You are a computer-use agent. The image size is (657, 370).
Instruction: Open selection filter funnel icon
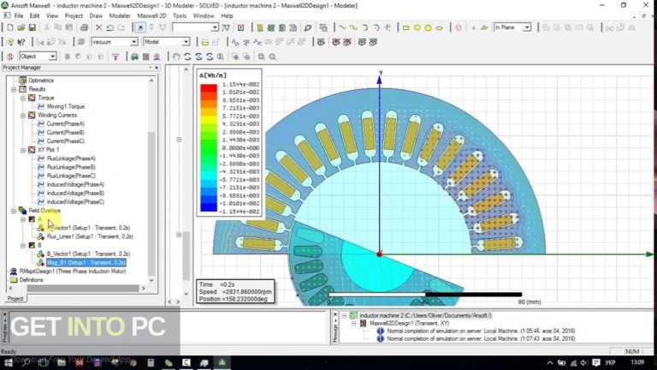point(115,57)
